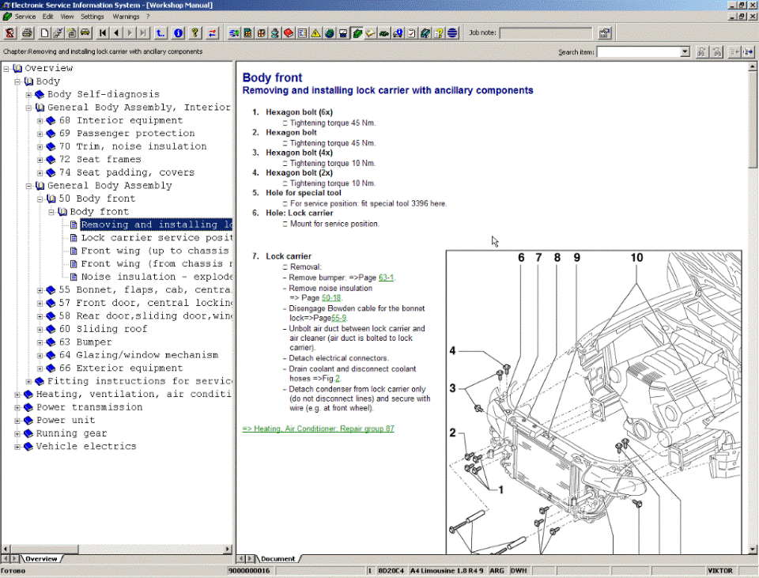Click the yellow car toolbar icon

tap(85, 33)
